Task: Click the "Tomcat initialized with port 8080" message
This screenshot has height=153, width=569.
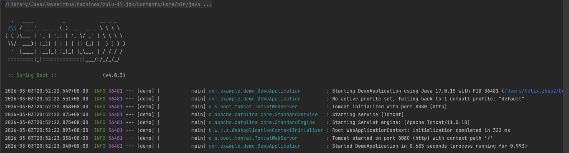Action: (x=389, y=107)
